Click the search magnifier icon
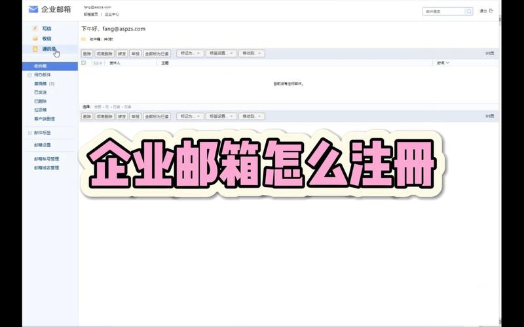524x327 pixels. pos(468,11)
